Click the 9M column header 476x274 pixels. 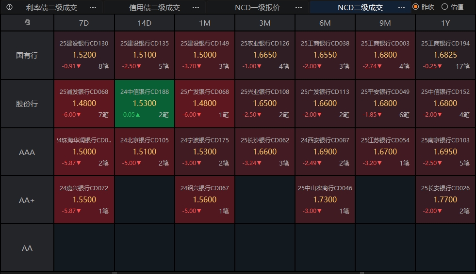[385, 23]
